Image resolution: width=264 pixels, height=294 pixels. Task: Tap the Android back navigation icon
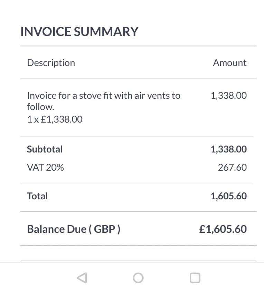[x=82, y=278]
